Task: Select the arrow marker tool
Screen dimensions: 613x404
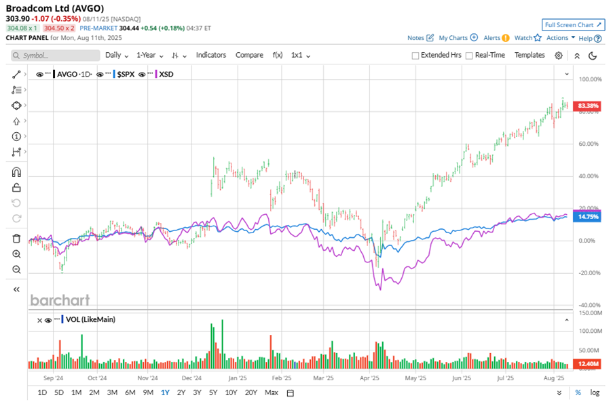Action: (x=16, y=121)
